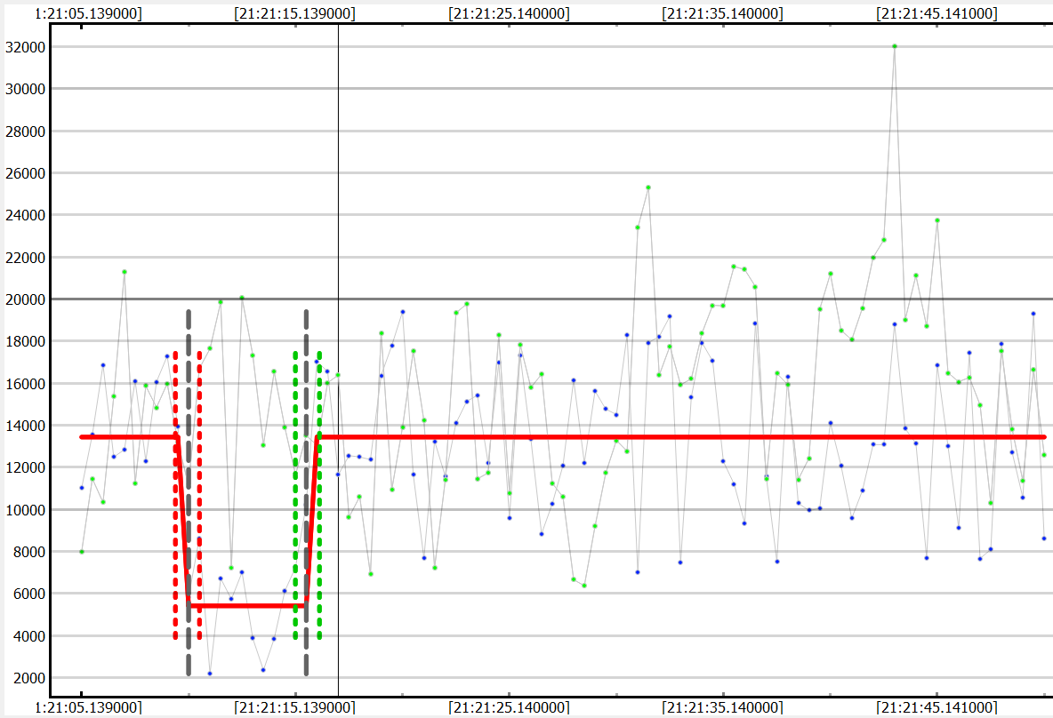Click the 6000 y-axis label
Viewport: 1053px width, 718px height.
pyautogui.click(x=29, y=594)
